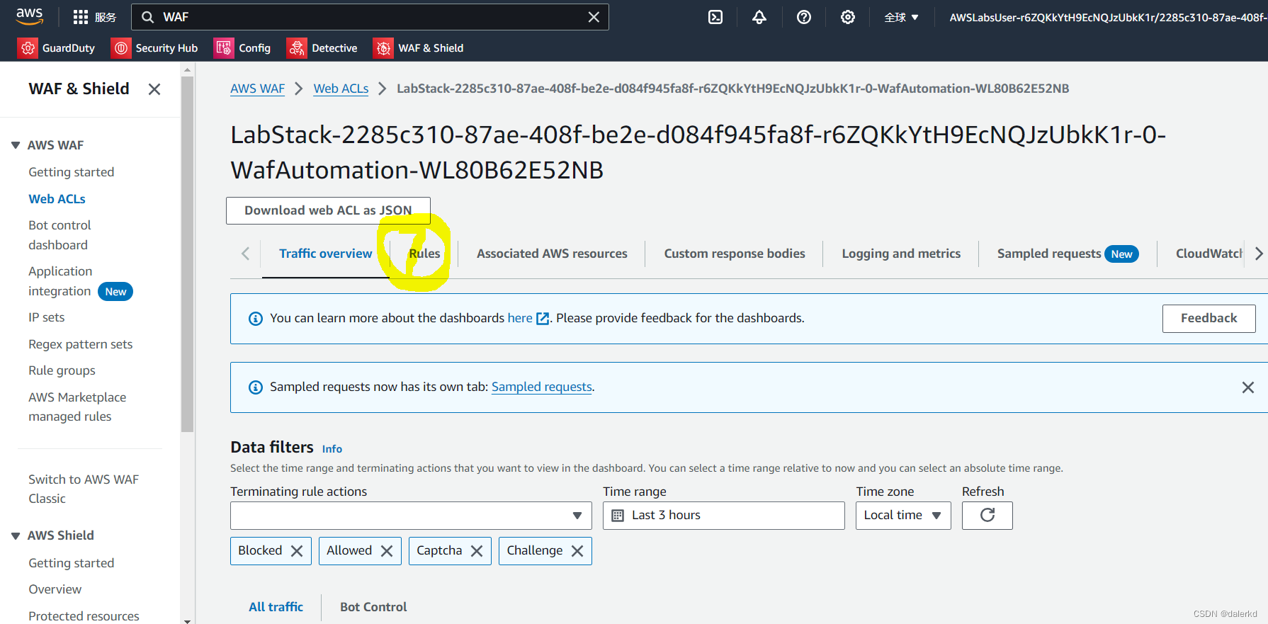Close the WAF & Shield side navigation
The width and height of the screenshot is (1268, 624).
pyautogui.click(x=154, y=89)
